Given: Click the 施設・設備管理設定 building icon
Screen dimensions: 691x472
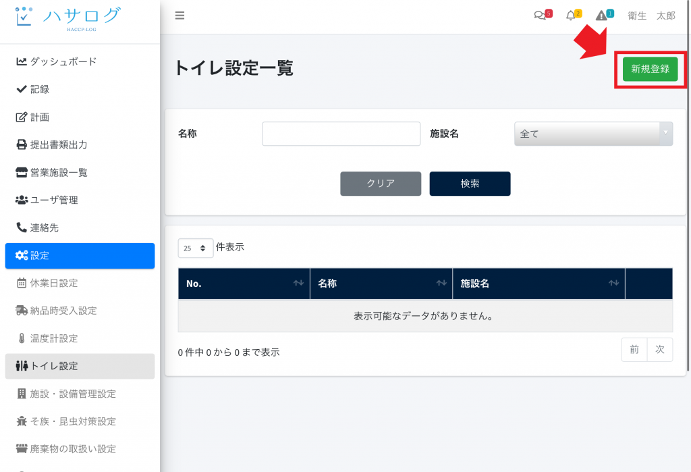Looking at the screenshot, I should pyautogui.click(x=21, y=394).
